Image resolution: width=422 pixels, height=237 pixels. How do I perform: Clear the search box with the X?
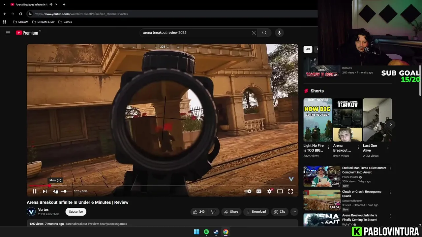254,33
